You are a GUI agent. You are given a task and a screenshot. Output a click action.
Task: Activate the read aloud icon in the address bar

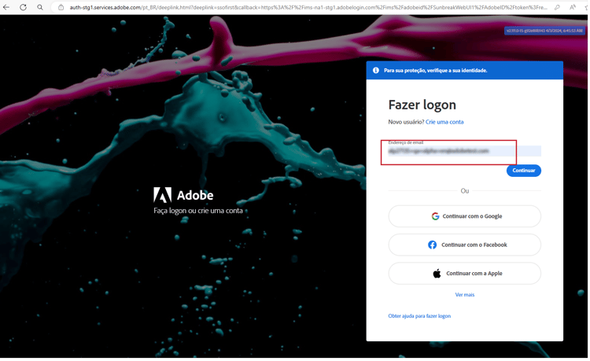573,7
